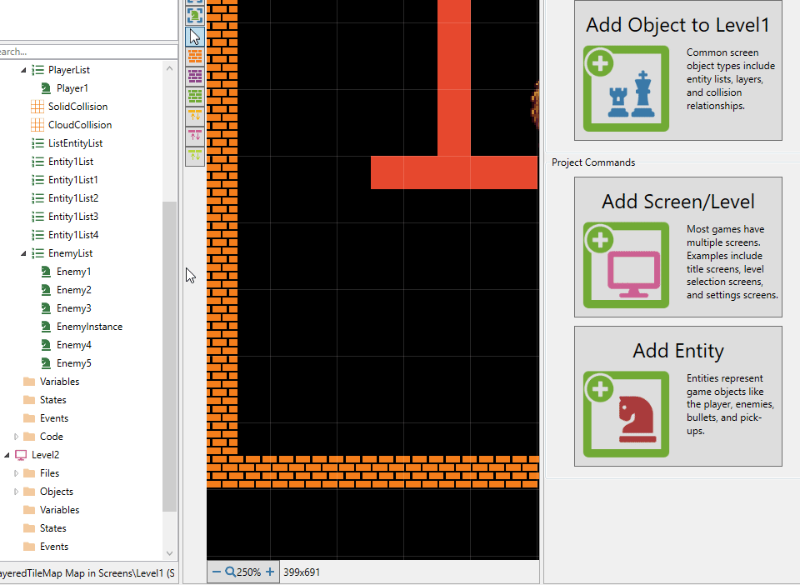Select SolidCollision in the tree
Screen dimensions: 800x585
pos(77,107)
